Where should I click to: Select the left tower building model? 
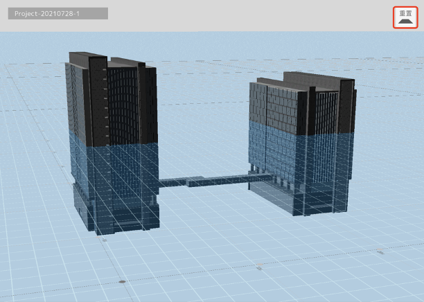click(112, 143)
